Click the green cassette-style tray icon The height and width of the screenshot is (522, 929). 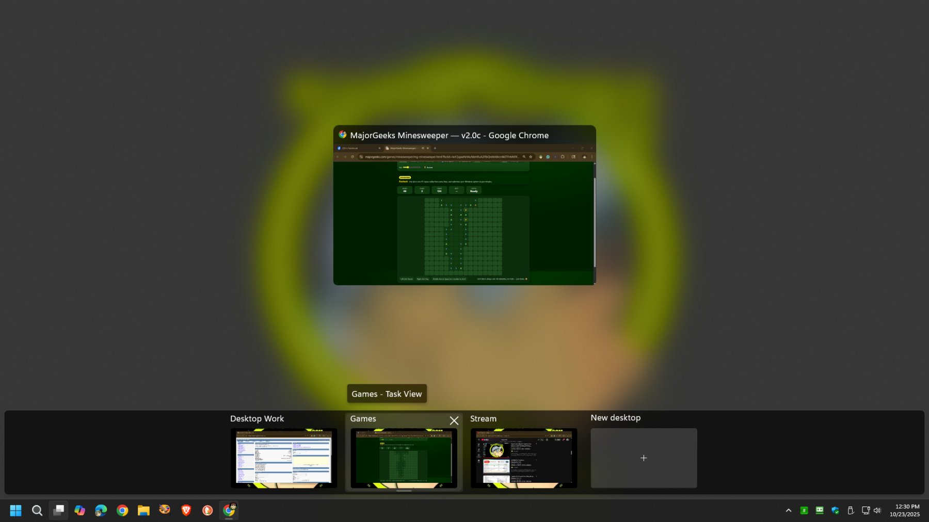point(820,510)
